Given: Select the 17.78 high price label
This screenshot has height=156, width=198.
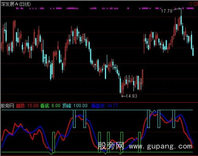Looking at the screenshot, I should pyautogui.click(x=167, y=11).
